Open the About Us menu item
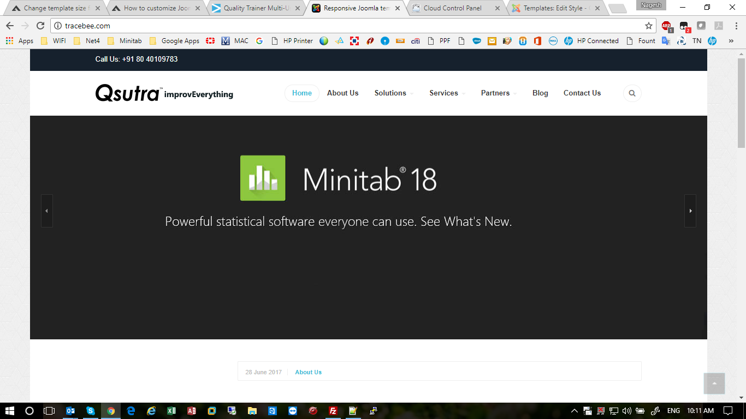This screenshot has height=419, width=746. pos(343,93)
